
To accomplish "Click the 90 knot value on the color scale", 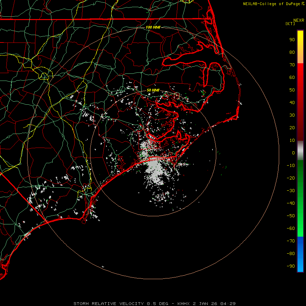I will (292, 40).
